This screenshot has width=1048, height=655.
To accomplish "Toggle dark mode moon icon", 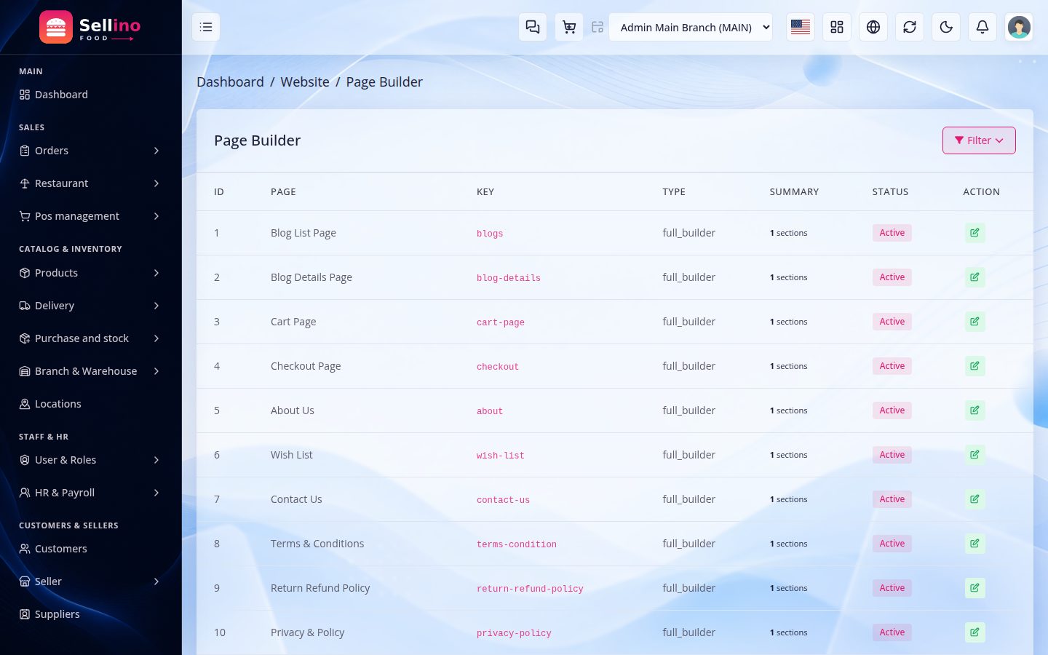I will 946,27.
